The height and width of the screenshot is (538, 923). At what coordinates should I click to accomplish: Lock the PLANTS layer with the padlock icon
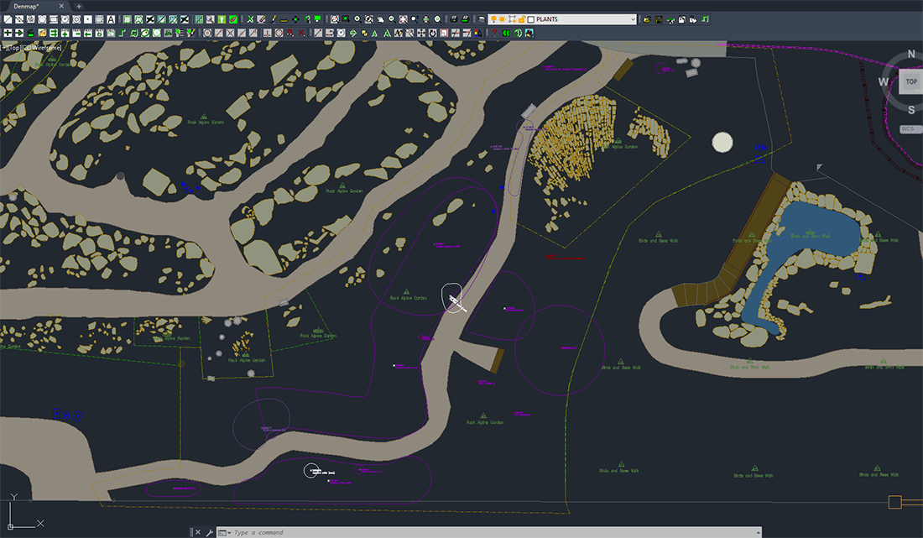pyautogui.click(x=523, y=18)
